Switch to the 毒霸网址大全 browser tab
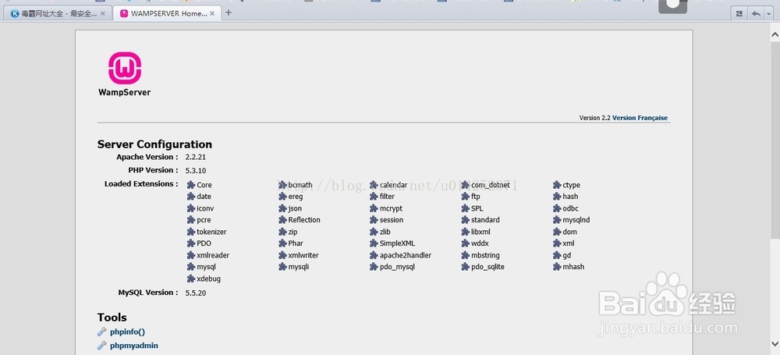 [x=58, y=13]
